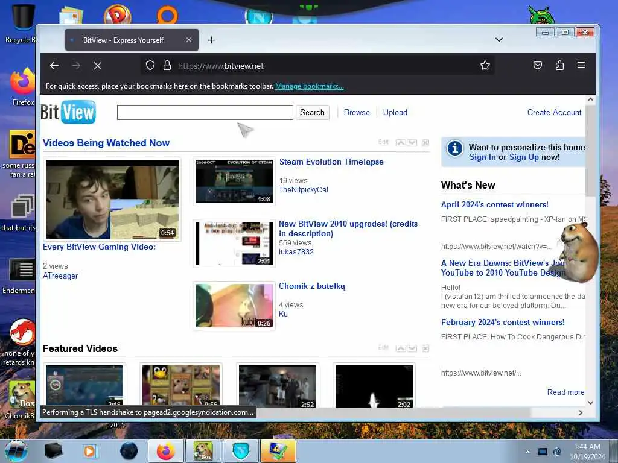Open the Browse link
Viewport: 618px width, 463px height.
[357, 112]
